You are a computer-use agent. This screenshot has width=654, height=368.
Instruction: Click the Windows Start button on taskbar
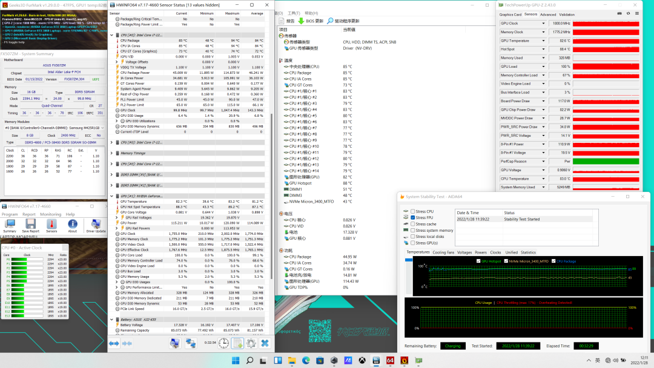pyautogui.click(x=235, y=361)
